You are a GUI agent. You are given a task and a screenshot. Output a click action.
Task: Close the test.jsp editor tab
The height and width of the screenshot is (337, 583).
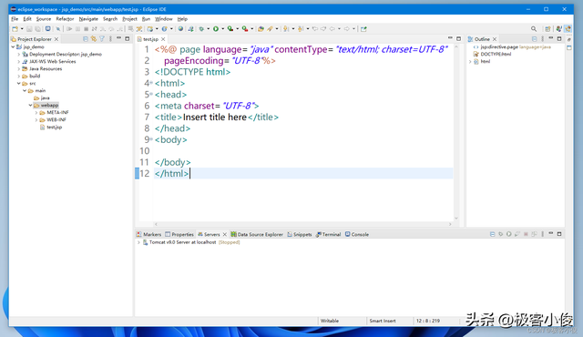(163, 39)
